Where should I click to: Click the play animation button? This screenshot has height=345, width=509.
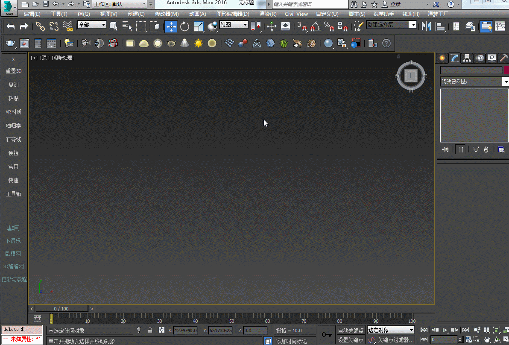pyautogui.click(x=445, y=330)
